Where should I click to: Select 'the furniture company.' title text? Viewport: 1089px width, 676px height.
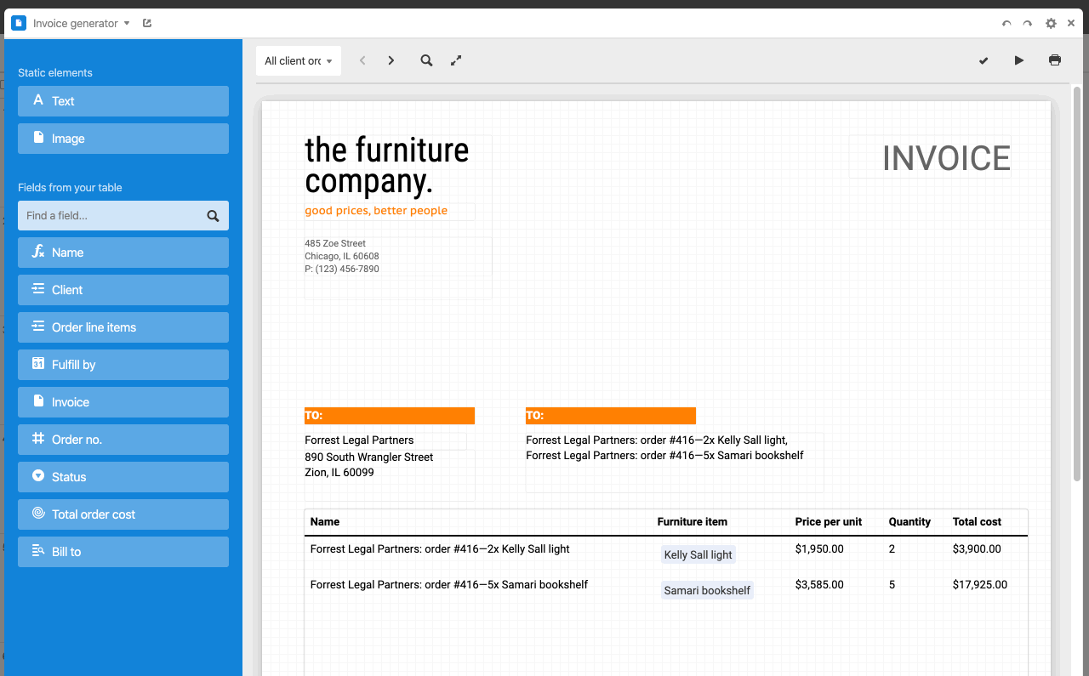click(387, 165)
